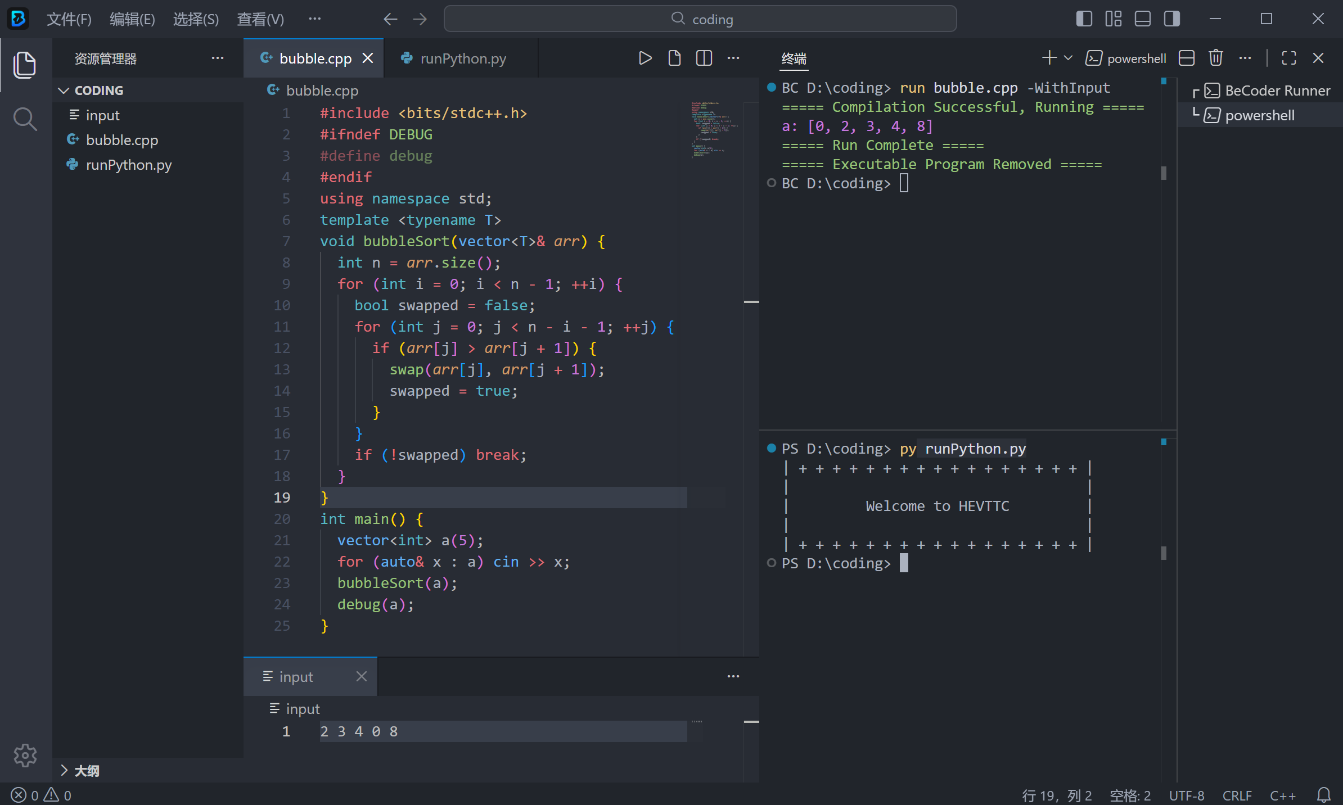Open the Explorer view in activity bar
This screenshot has width=1343, height=805.
[x=25, y=65]
